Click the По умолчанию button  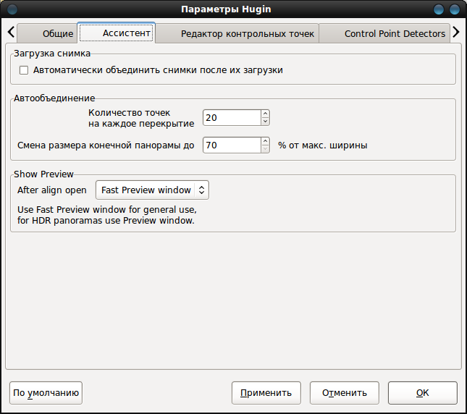[x=46, y=393]
